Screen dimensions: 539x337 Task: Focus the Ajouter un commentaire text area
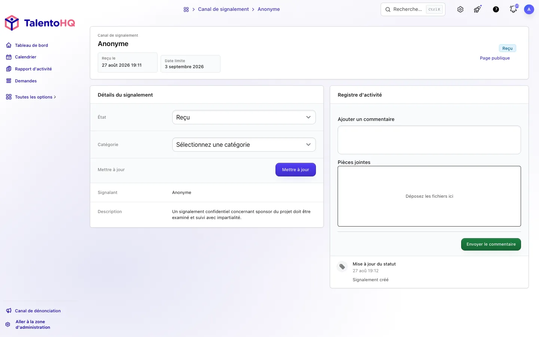429,140
